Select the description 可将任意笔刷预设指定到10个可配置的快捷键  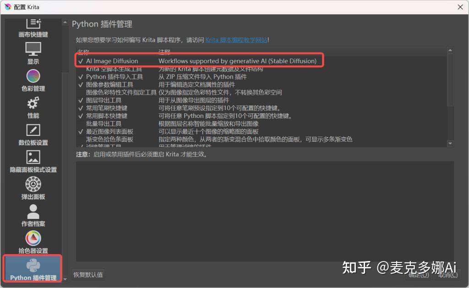219,108
